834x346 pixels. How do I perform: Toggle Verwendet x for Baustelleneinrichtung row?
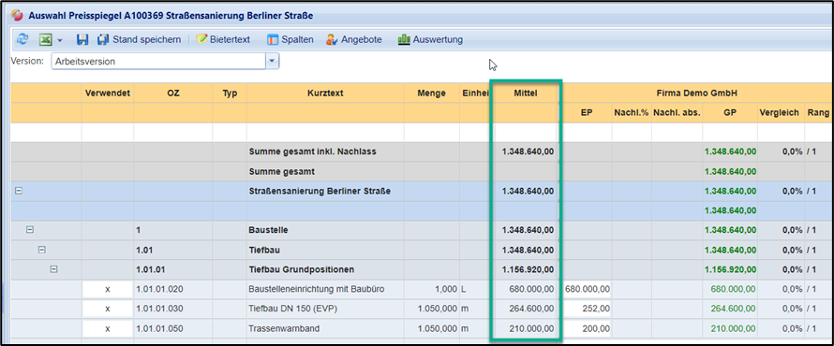pos(108,290)
